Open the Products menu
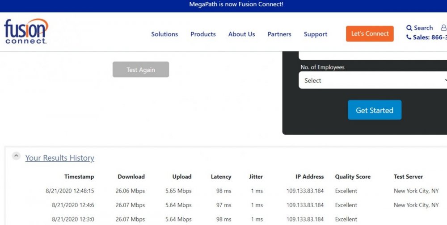Image resolution: width=447 pixels, height=225 pixels. pyautogui.click(x=203, y=34)
